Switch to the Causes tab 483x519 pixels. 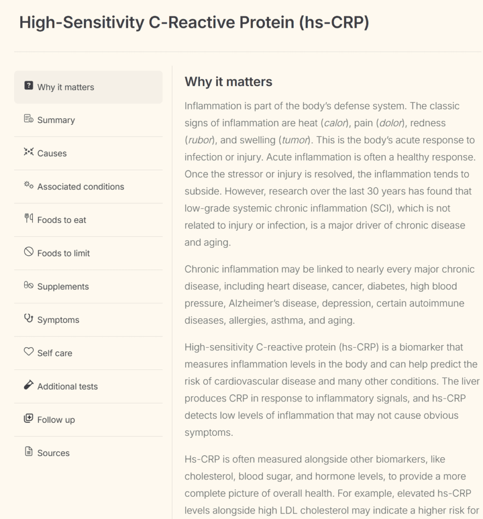coord(52,154)
